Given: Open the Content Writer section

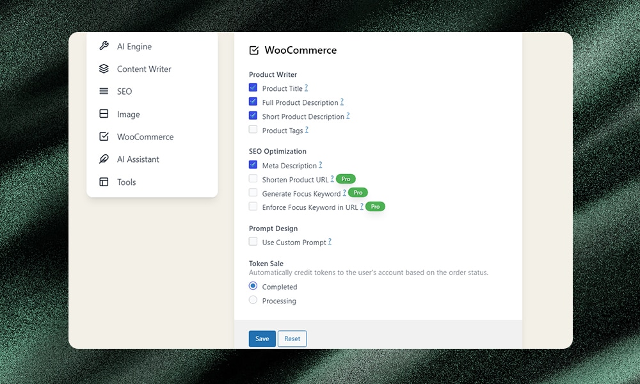Looking at the screenshot, I should (144, 68).
